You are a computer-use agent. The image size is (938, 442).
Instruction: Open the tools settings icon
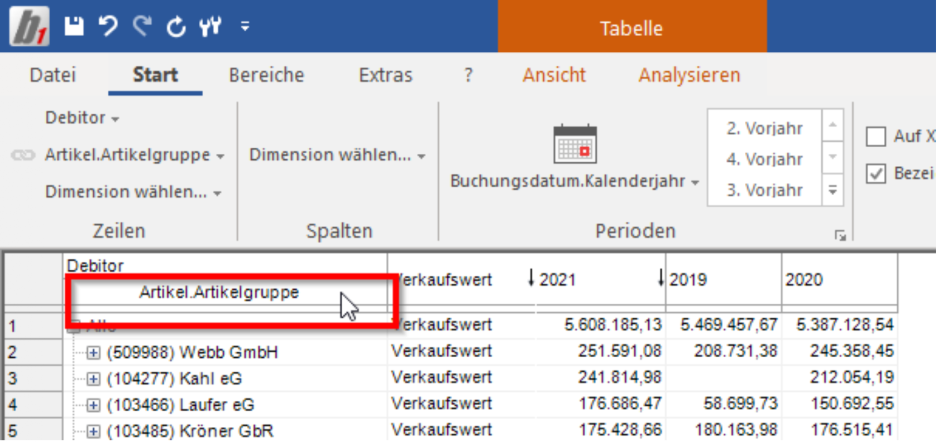point(210,26)
